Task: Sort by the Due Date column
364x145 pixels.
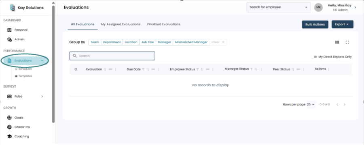Action: coord(148,69)
